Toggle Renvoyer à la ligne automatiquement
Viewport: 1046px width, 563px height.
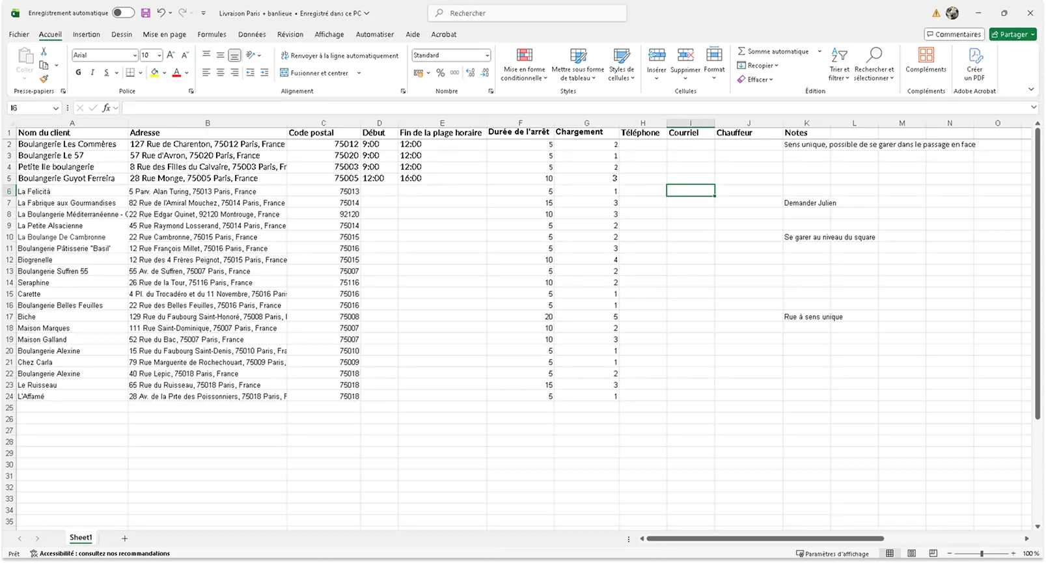[340, 56]
